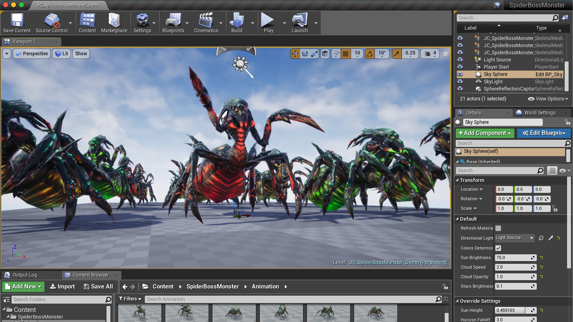Open the Perspective view dropdown
573x322 pixels.
coord(31,54)
